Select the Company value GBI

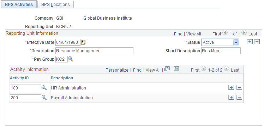[x=60, y=18]
